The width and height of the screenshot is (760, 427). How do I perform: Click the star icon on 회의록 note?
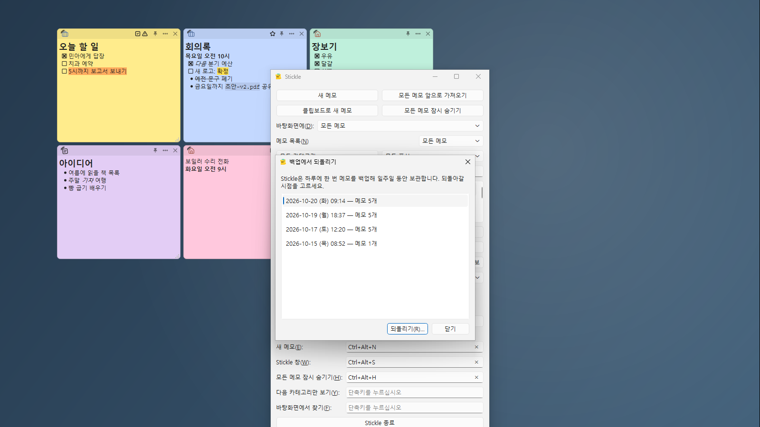(273, 34)
